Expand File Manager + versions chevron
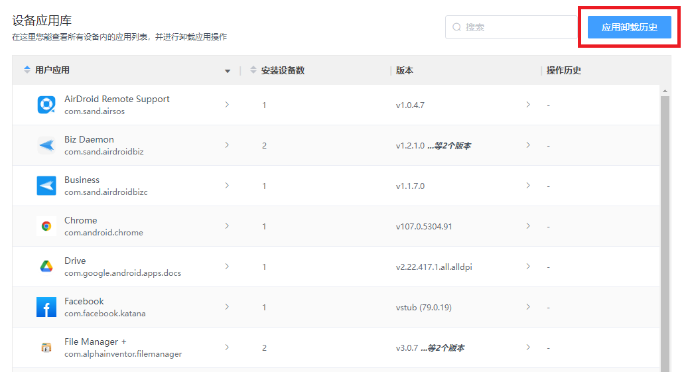 [528, 347]
